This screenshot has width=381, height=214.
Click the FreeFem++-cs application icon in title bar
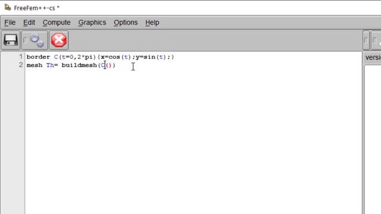coord(8,7)
